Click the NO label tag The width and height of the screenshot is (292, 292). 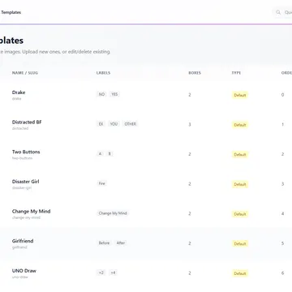pos(101,94)
